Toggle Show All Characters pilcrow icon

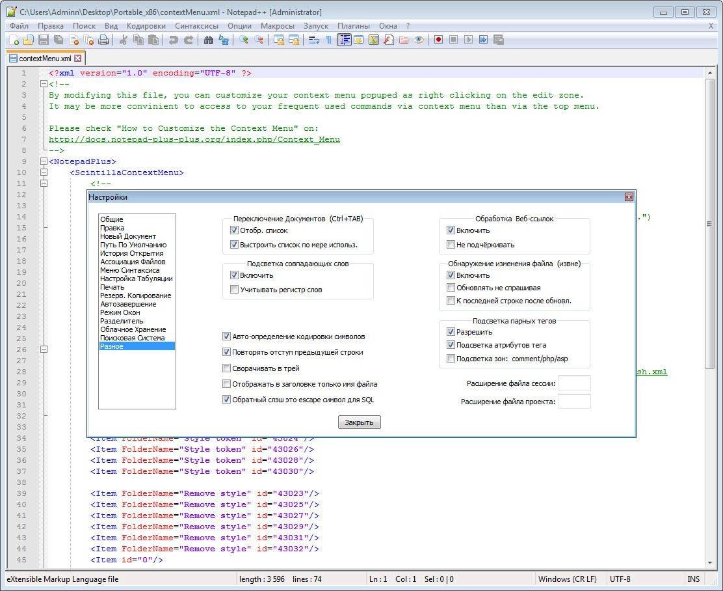point(328,40)
